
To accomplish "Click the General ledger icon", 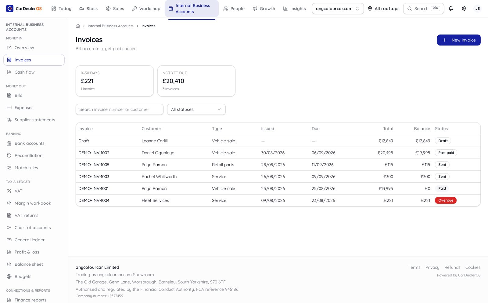I will [9, 240].
